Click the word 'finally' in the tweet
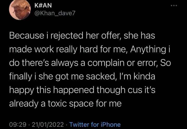This screenshot has width=187, height=129. (x=21, y=77)
